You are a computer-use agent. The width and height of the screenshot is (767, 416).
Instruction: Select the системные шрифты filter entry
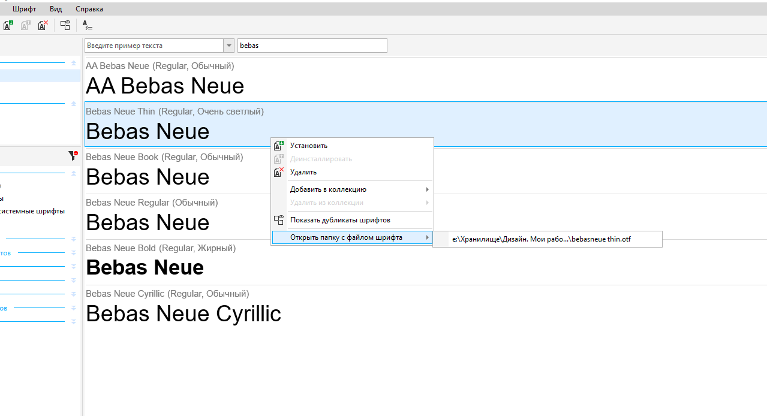(x=33, y=211)
